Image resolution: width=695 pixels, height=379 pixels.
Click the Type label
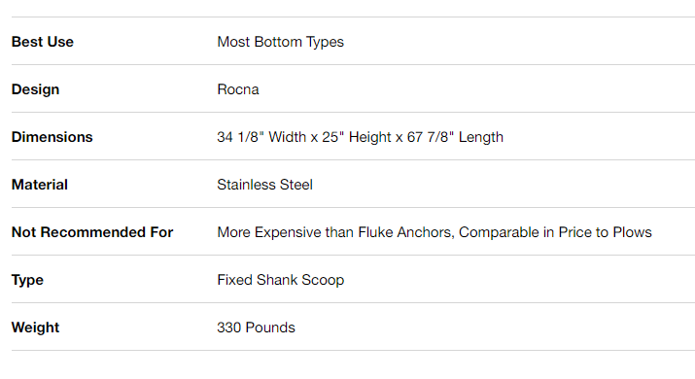pos(27,280)
